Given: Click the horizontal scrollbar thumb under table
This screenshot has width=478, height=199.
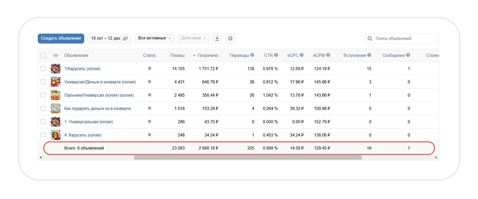Looking at the screenshot, I should pos(247,158).
